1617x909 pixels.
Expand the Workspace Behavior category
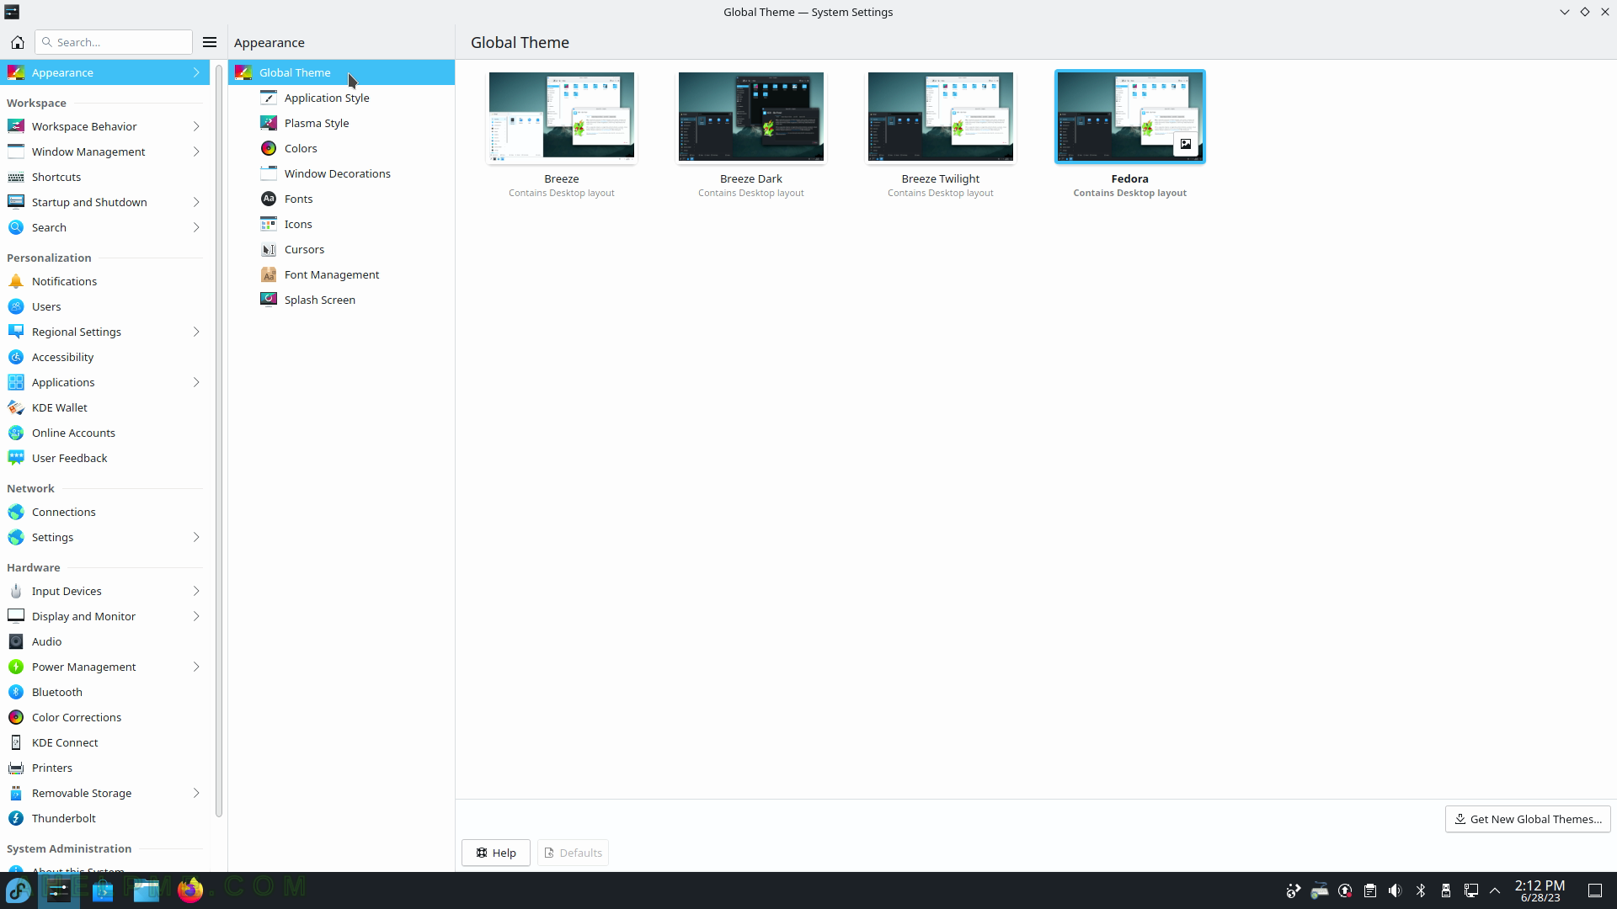pos(196,126)
